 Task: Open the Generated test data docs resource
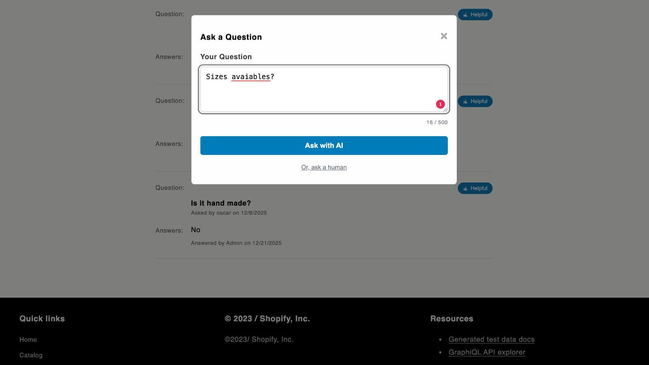pyautogui.click(x=491, y=339)
